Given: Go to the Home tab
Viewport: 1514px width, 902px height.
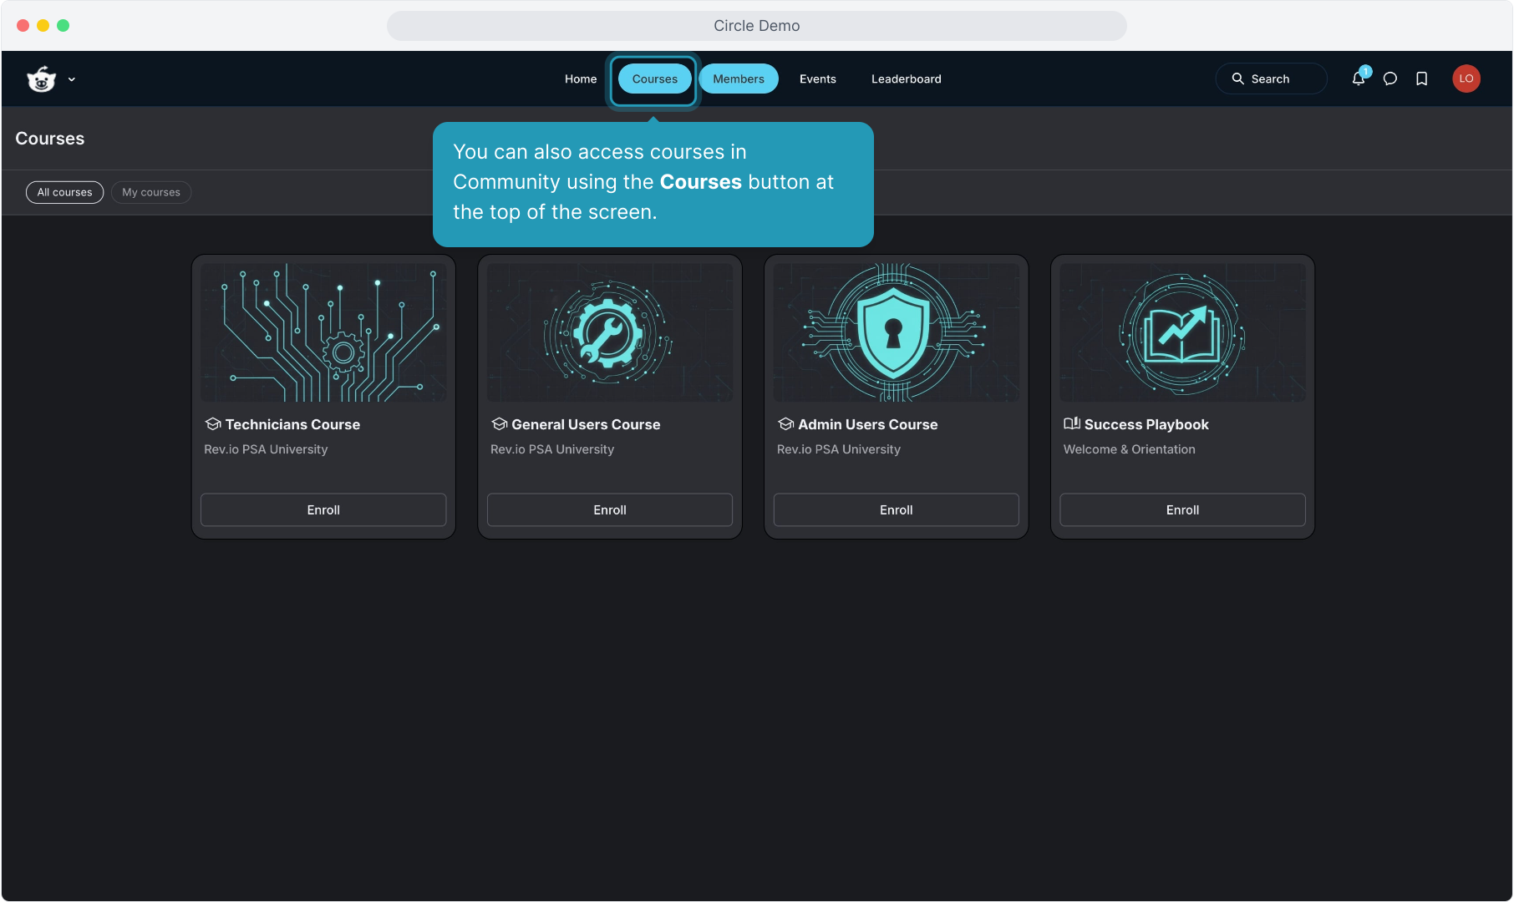Looking at the screenshot, I should [581, 79].
